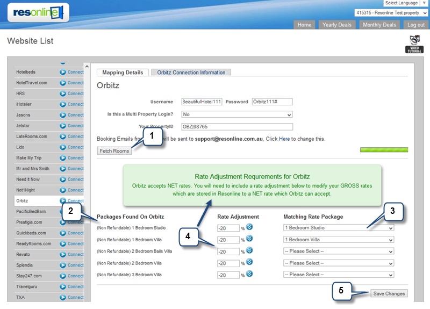The height and width of the screenshot is (309, 430).
Task: Click Connect arrow icon for Revato
Action: 63,254
